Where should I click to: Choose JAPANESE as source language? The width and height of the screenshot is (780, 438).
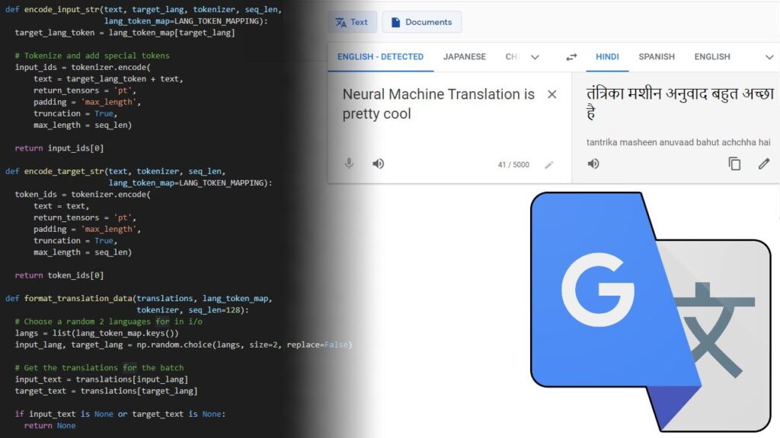pyautogui.click(x=464, y=57)
